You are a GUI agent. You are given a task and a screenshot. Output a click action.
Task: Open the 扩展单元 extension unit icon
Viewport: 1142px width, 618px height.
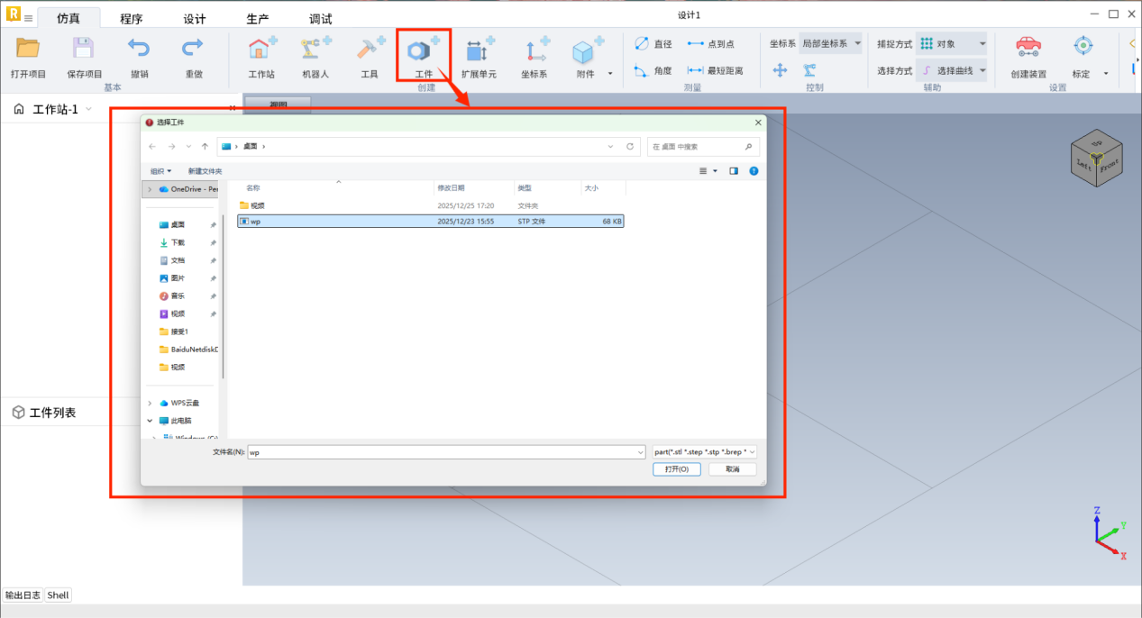click(x=479, y=50)
